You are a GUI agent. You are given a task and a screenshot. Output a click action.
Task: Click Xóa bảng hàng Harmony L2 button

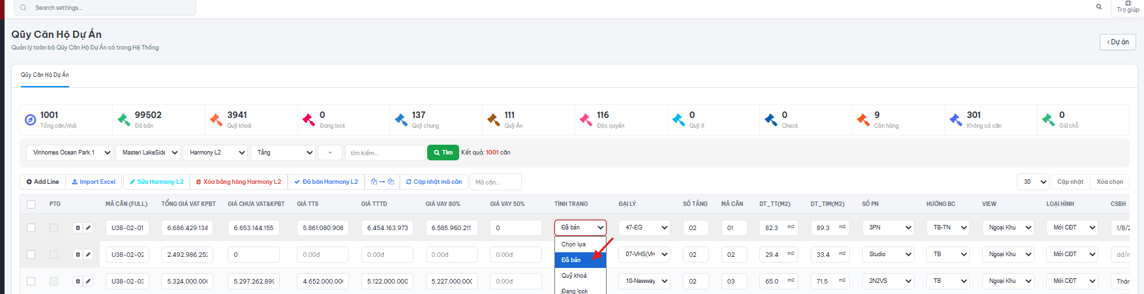239,182
